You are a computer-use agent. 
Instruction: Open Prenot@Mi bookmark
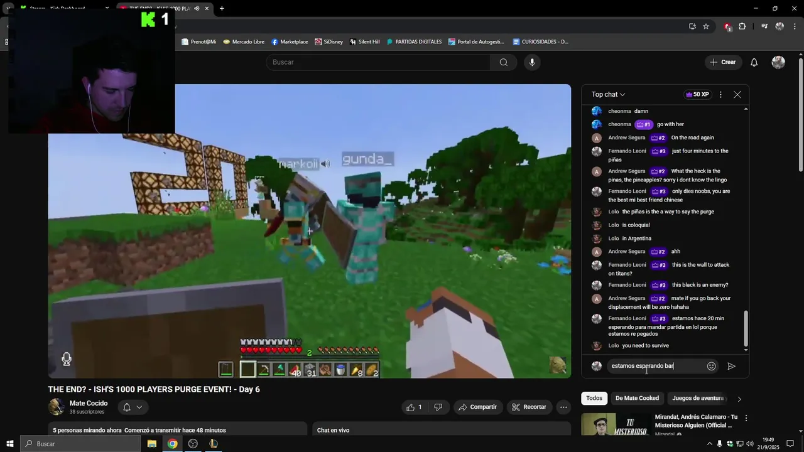[198, 42]
